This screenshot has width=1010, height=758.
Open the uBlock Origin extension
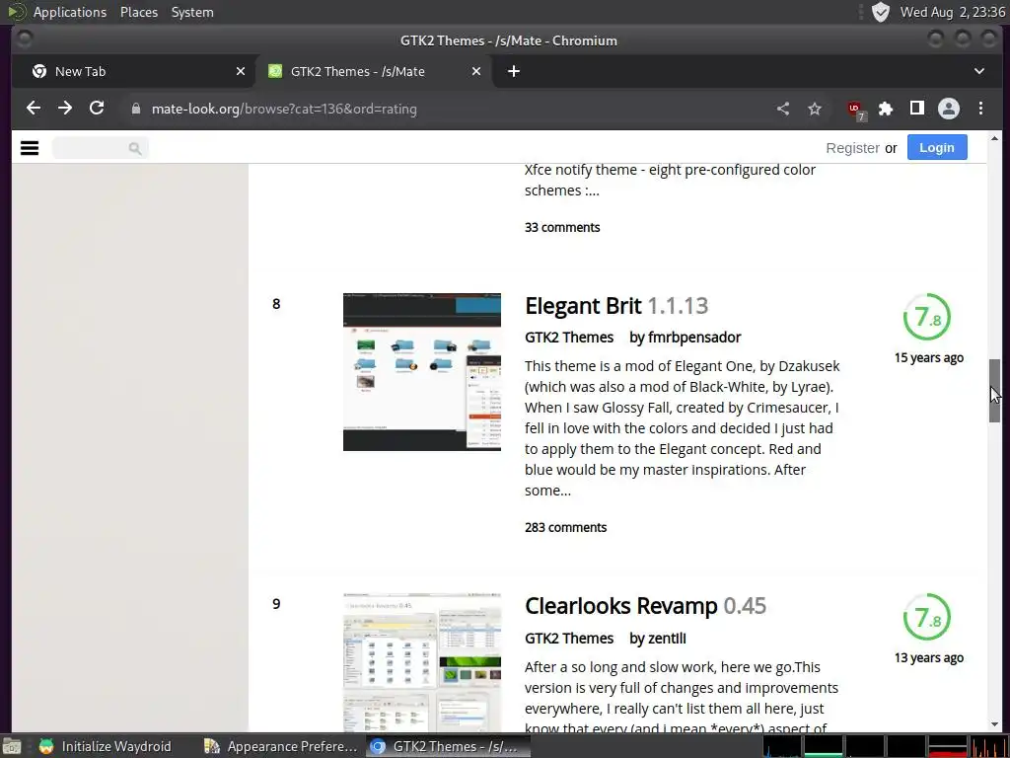(x=856, y=111)
